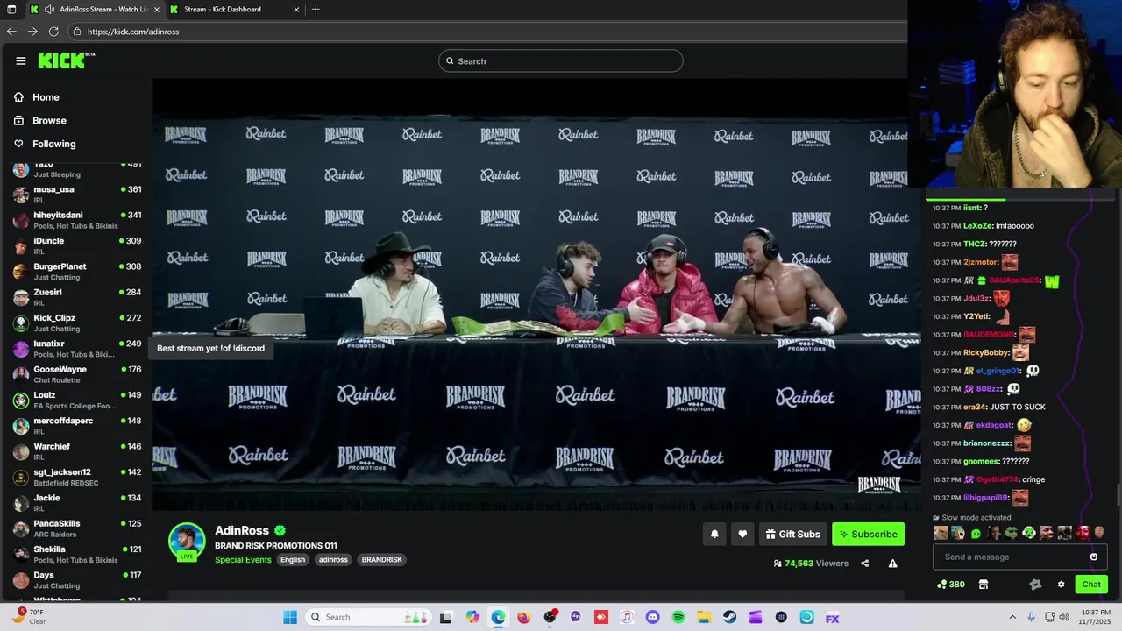Toggle the notification bell
This screenshot has width=1122, height=631.
pyautogui.click(x=714, y=534)
